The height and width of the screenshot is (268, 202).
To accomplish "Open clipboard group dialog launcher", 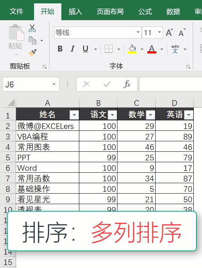I will (45, 67).
